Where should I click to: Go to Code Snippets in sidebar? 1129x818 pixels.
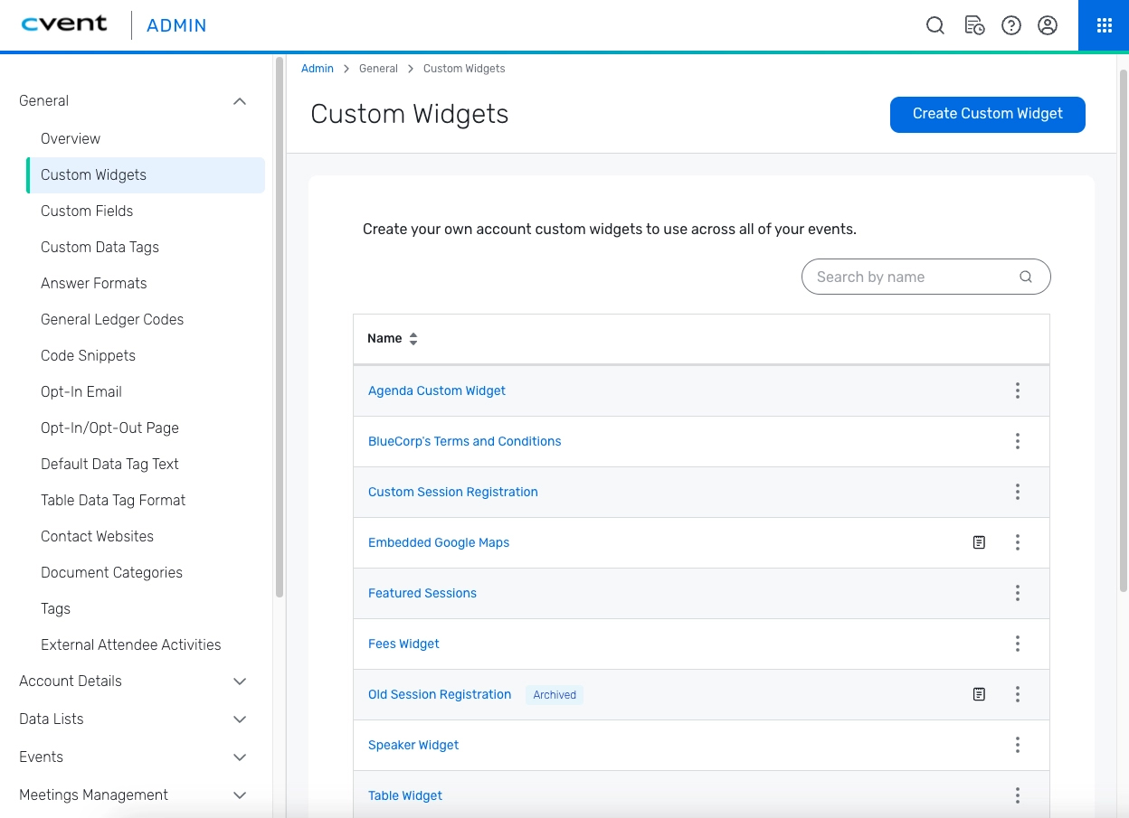(88, 355)
